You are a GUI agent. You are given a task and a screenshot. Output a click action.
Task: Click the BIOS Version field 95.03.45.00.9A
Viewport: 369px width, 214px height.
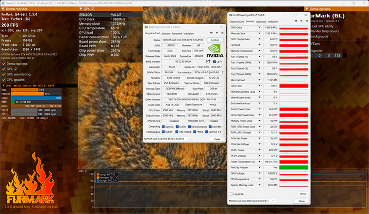pyautogui.click(x=183, y=62)
